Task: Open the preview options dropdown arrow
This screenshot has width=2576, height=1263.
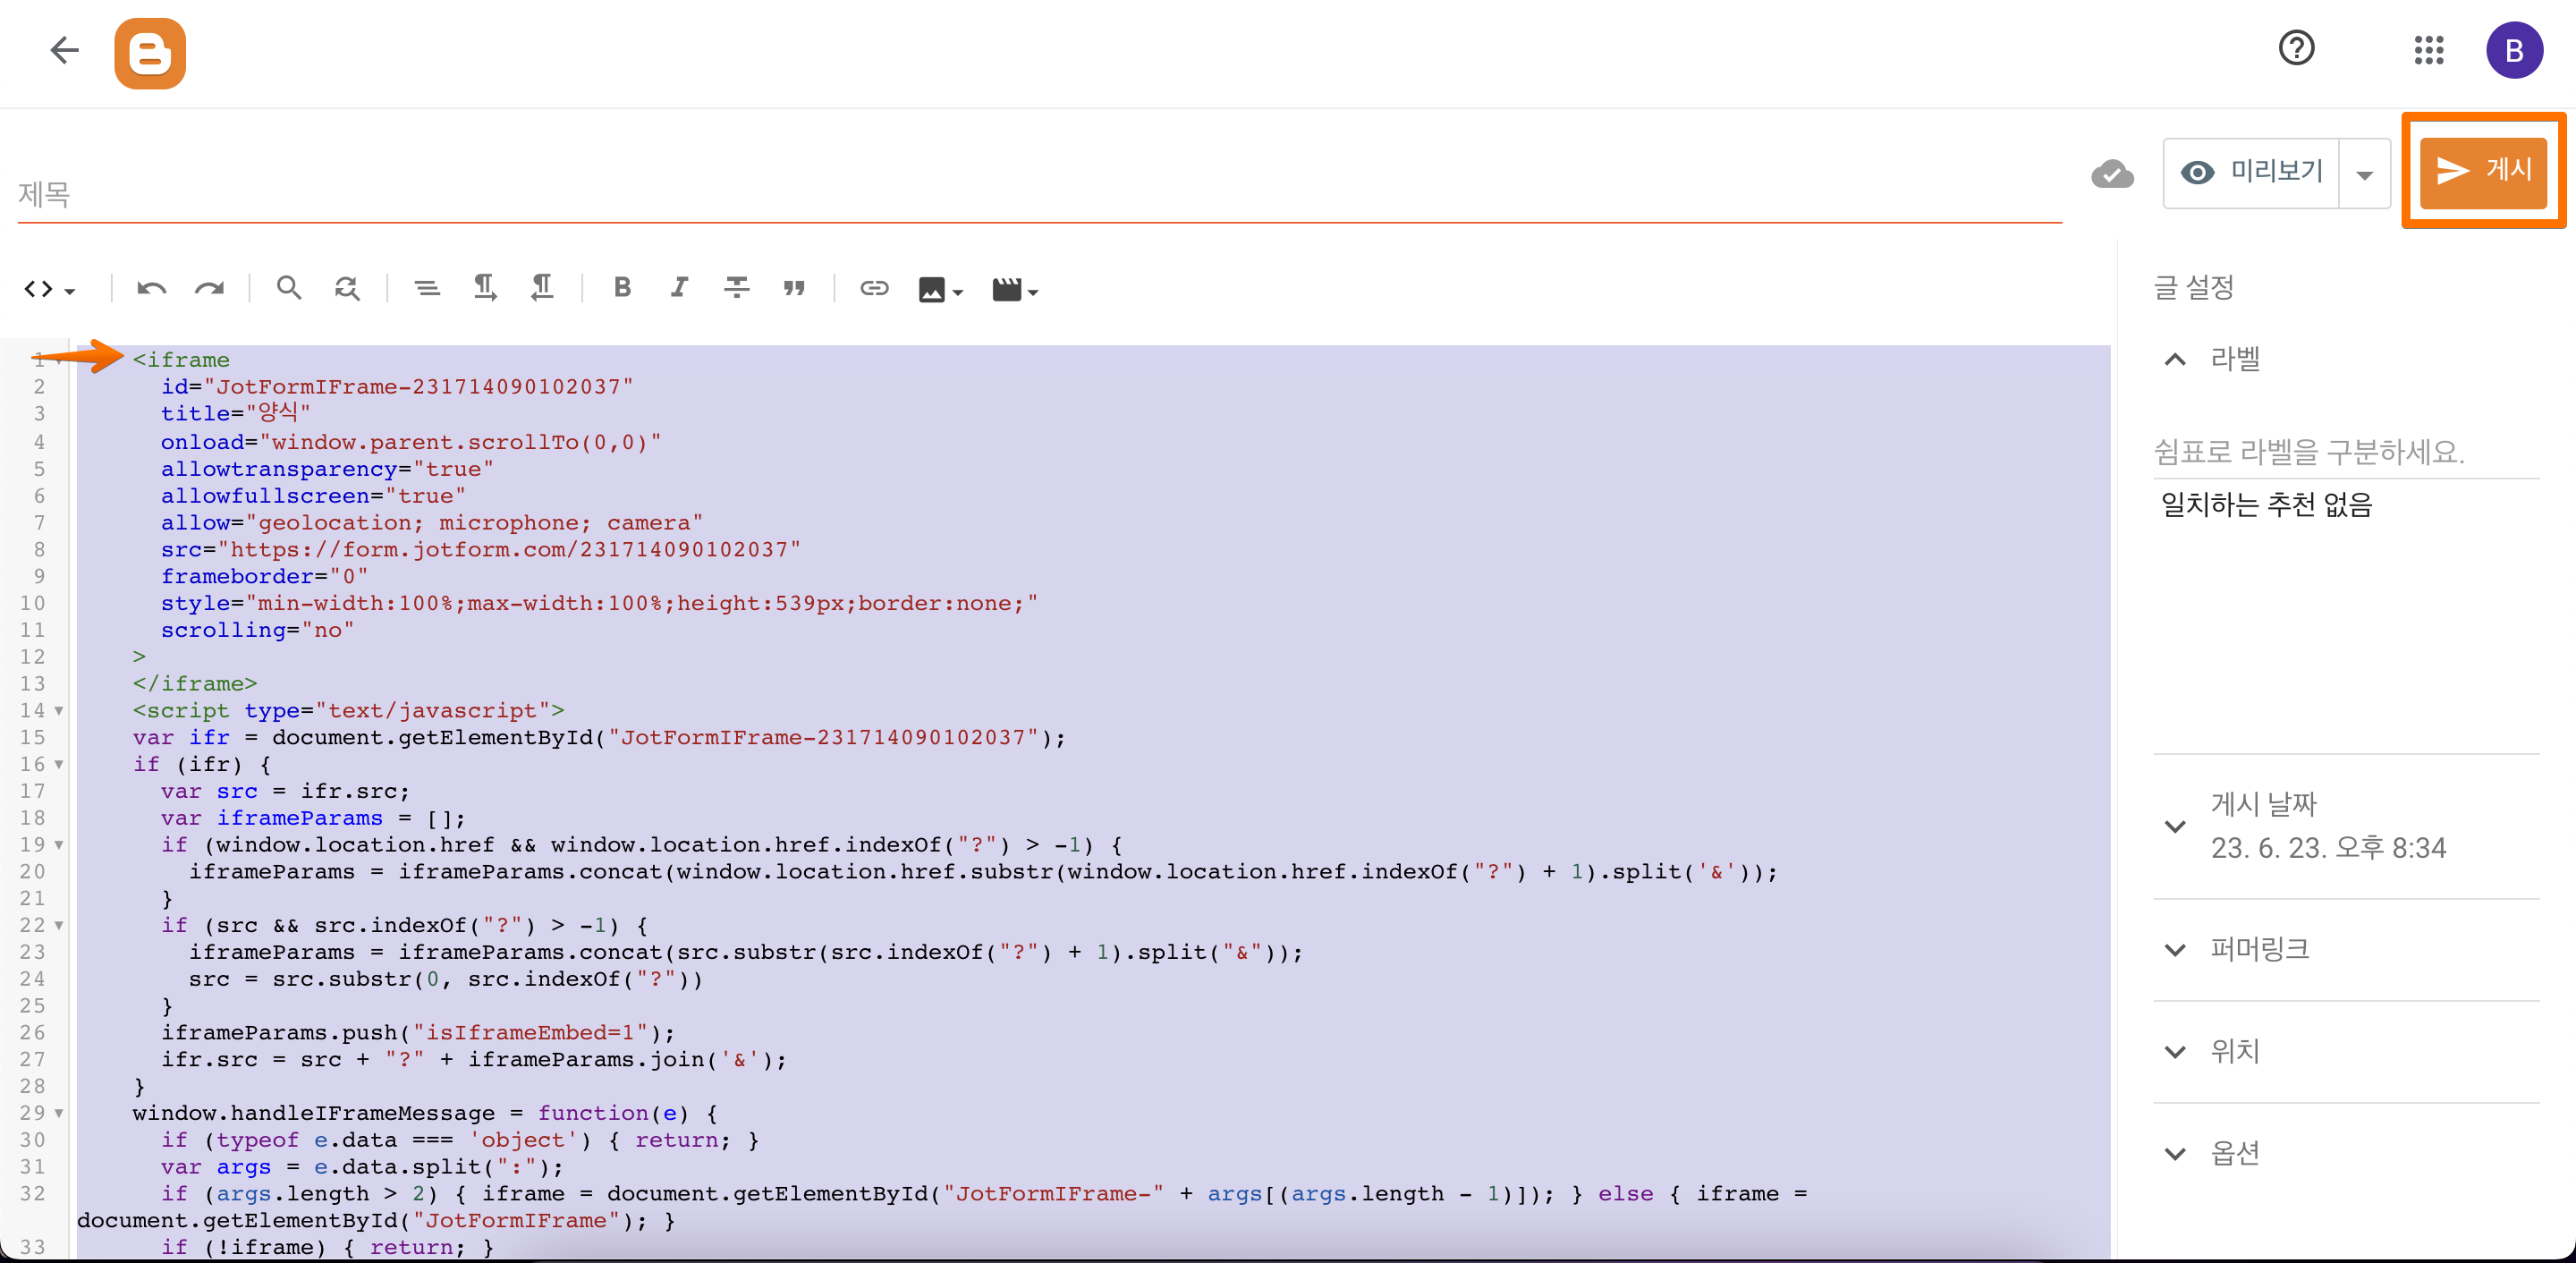Action: coord(2364,175)
